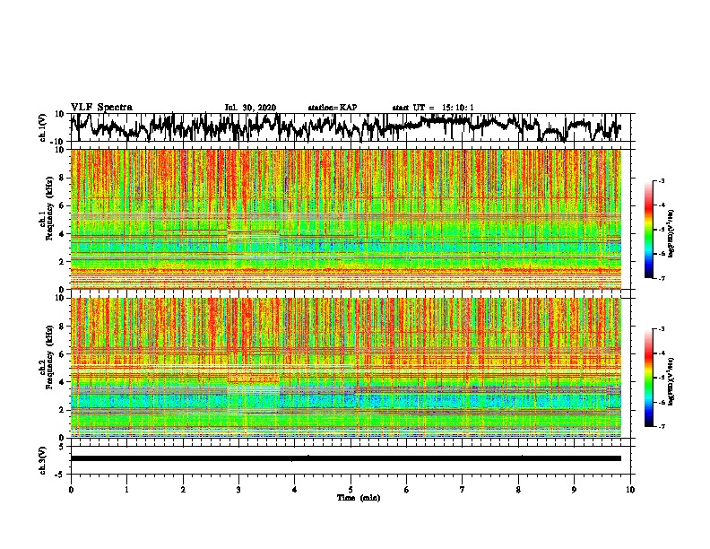Click the time axis tick label "0"
Viewport: 710px width, 549px height.
71,490
